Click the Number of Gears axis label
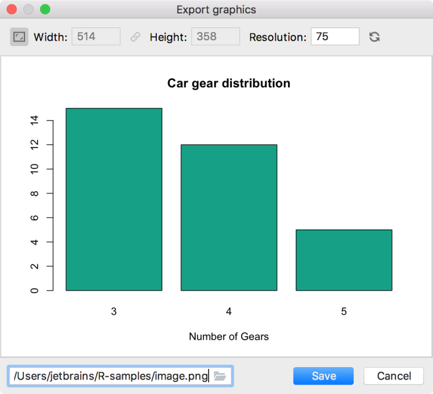The image size is (433, 394). coord(228,336)
